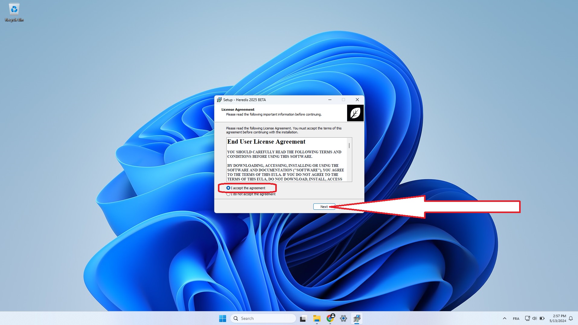Click the Heredis leaf logo
This screenshot has height=325, width=578.
(x=355, y=113)
